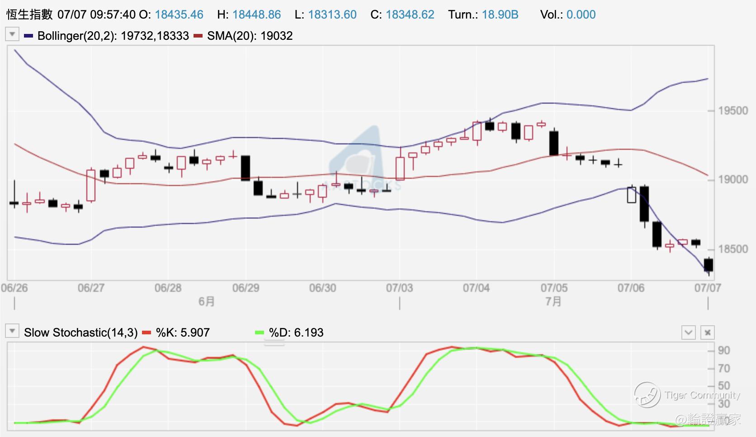Click the close price 18348.62
This screenshot has width=756, height=437.
[410, 14]
